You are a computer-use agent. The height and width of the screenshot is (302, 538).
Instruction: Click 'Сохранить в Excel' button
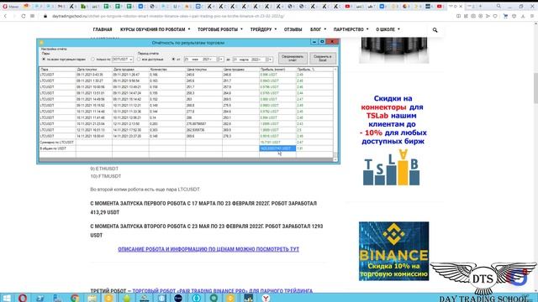click(322, 58)
